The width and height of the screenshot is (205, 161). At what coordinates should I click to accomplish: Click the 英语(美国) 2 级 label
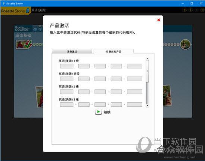pyautogui.click(x=69, y=86)
